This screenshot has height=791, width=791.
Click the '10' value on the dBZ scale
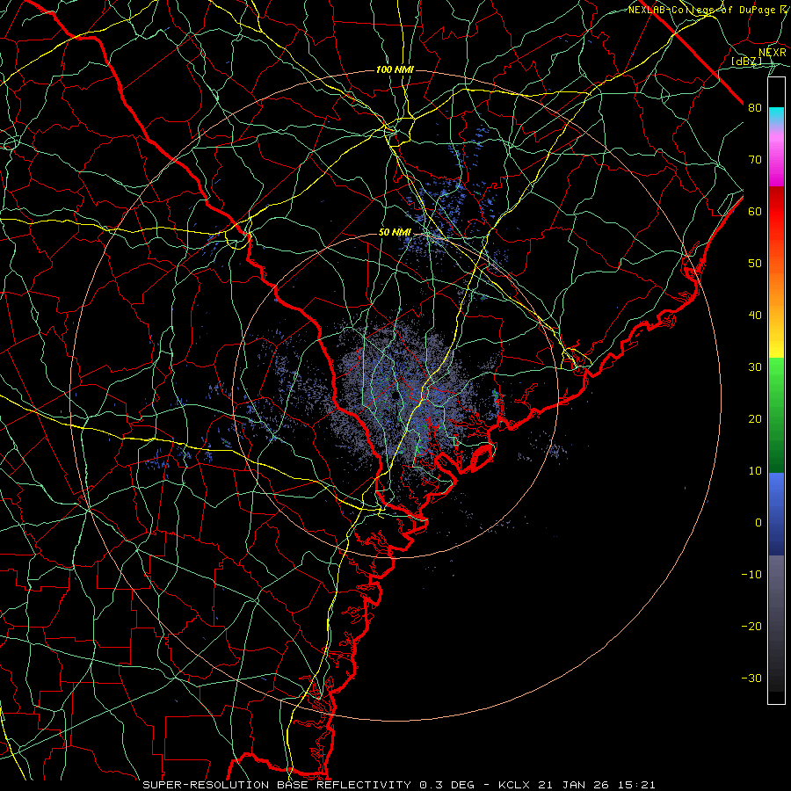755,471
